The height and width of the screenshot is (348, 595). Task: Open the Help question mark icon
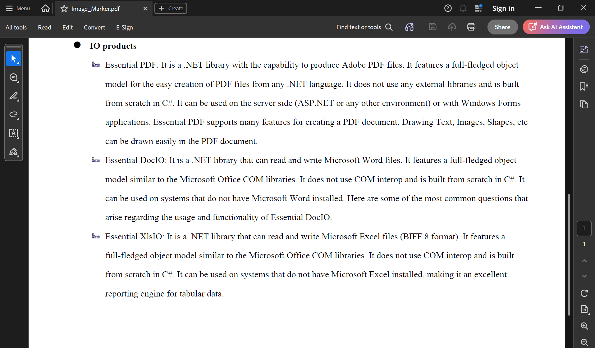point(448,8)
